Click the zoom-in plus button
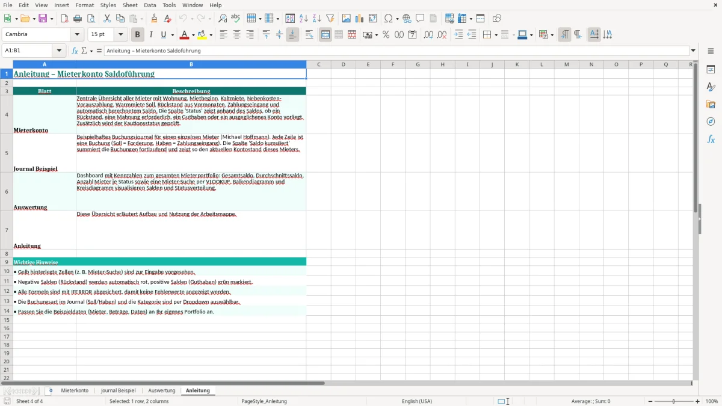 tap(698, 401)
